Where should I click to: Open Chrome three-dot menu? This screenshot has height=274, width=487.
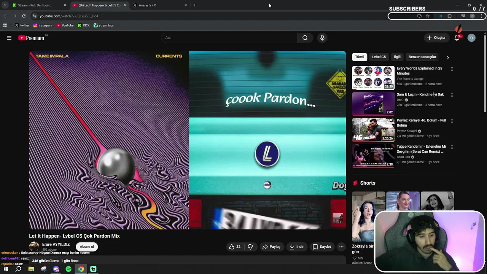pyautogui.click(x=482, y=16)
